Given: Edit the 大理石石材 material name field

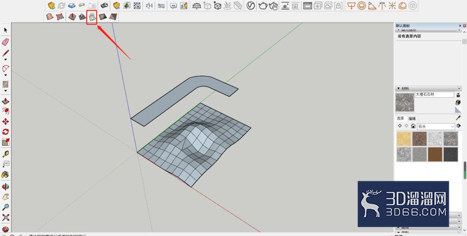Looking at the screenshot, I should tap(434, 94).
